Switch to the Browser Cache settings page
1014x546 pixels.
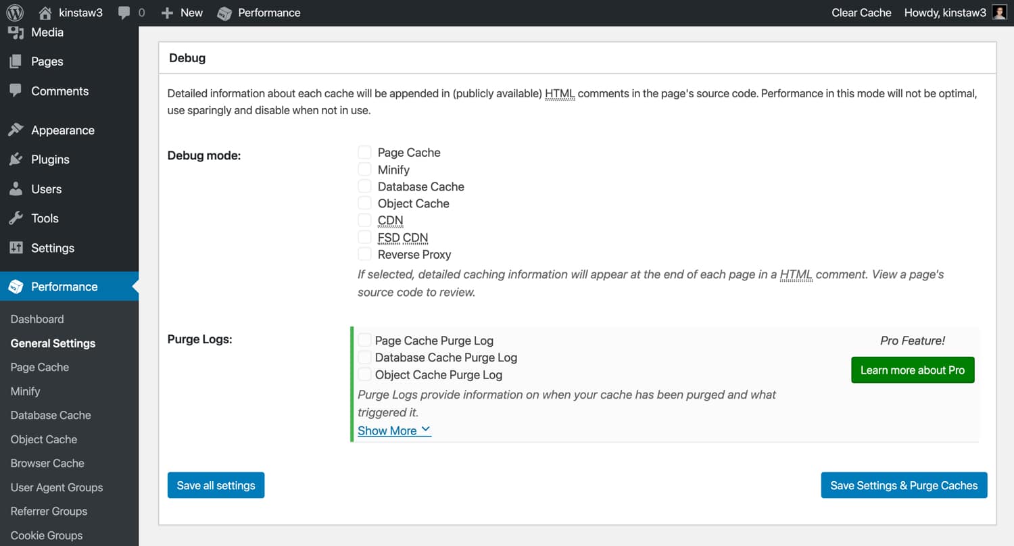pyautogui.click(x=47, y=463)
